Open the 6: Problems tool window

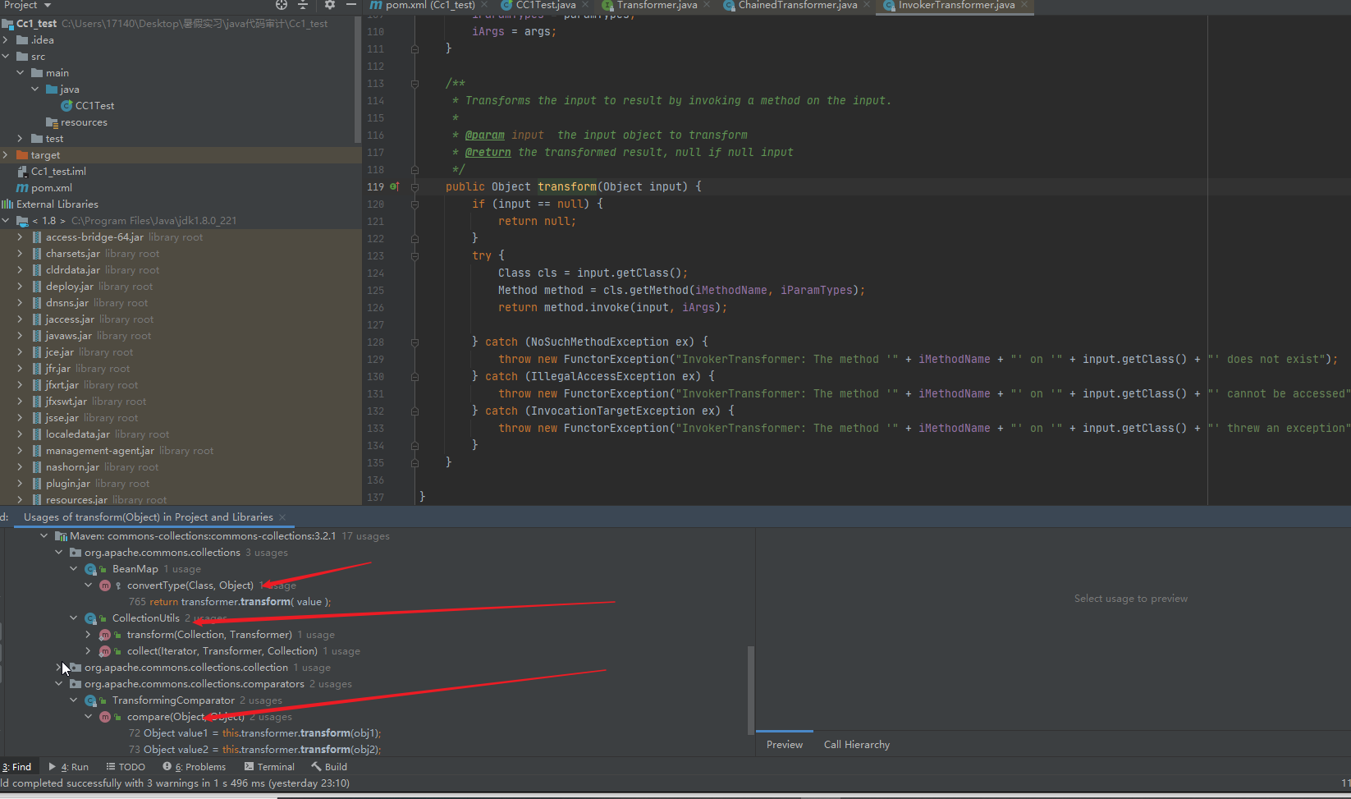(x=194, y=767)
